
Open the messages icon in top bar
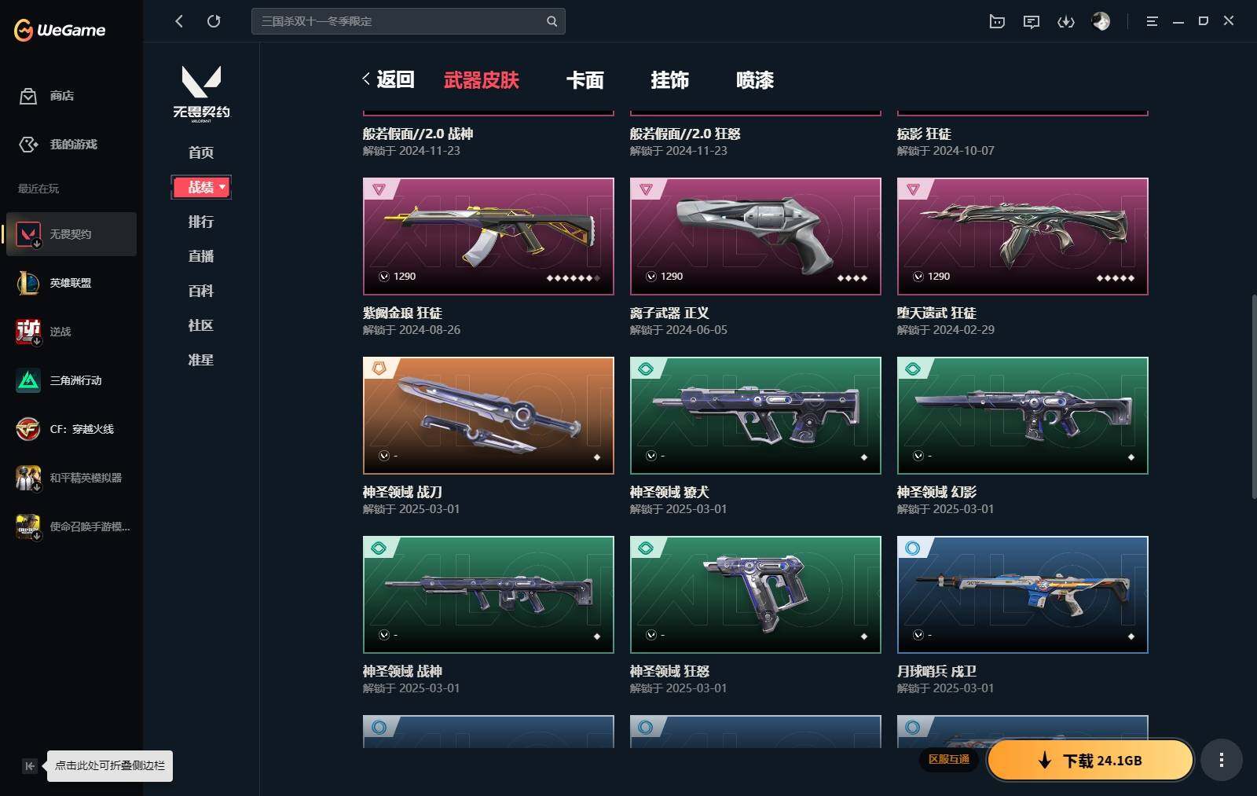click(1032, 21)
